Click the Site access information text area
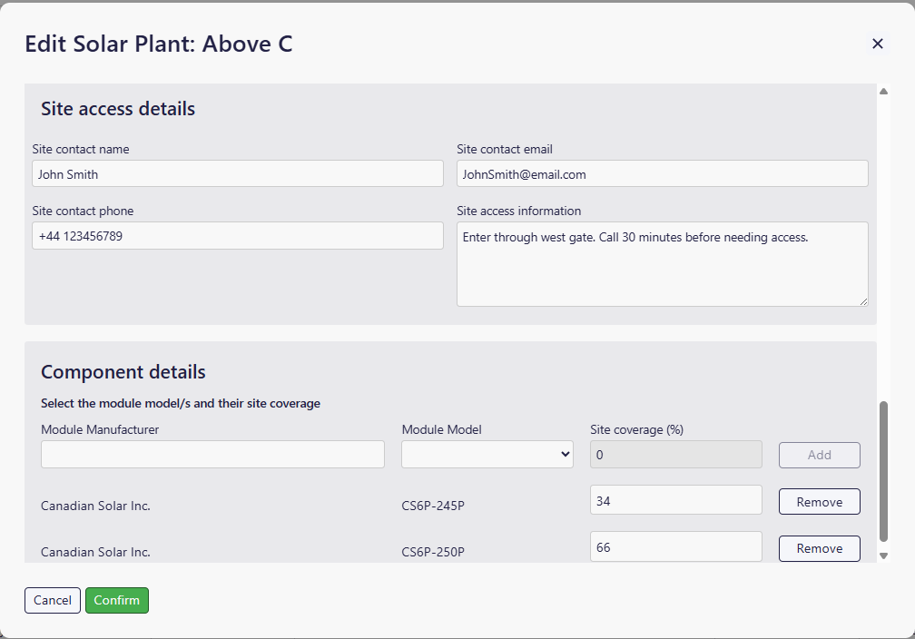 pyautogui.click(x=662, y=264)
